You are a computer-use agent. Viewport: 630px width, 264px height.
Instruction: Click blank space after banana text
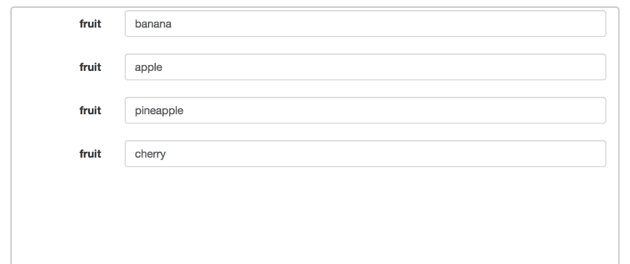(x=395, y=24)
